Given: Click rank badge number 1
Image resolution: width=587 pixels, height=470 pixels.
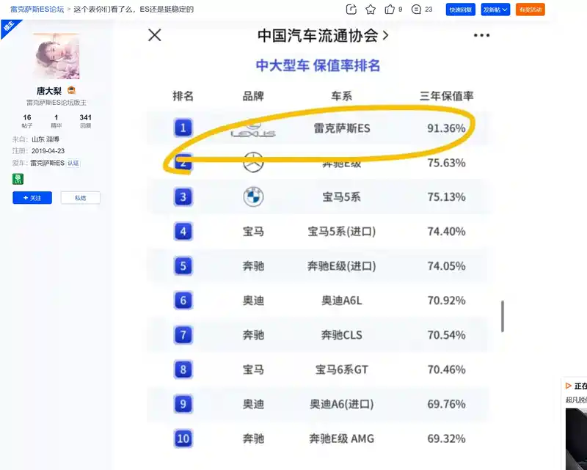Looking at the screenshot, I should 183,128.
